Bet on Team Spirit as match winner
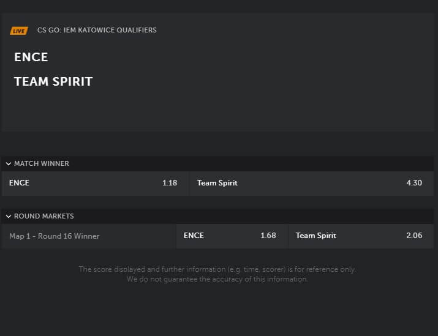 pos(312,183)
